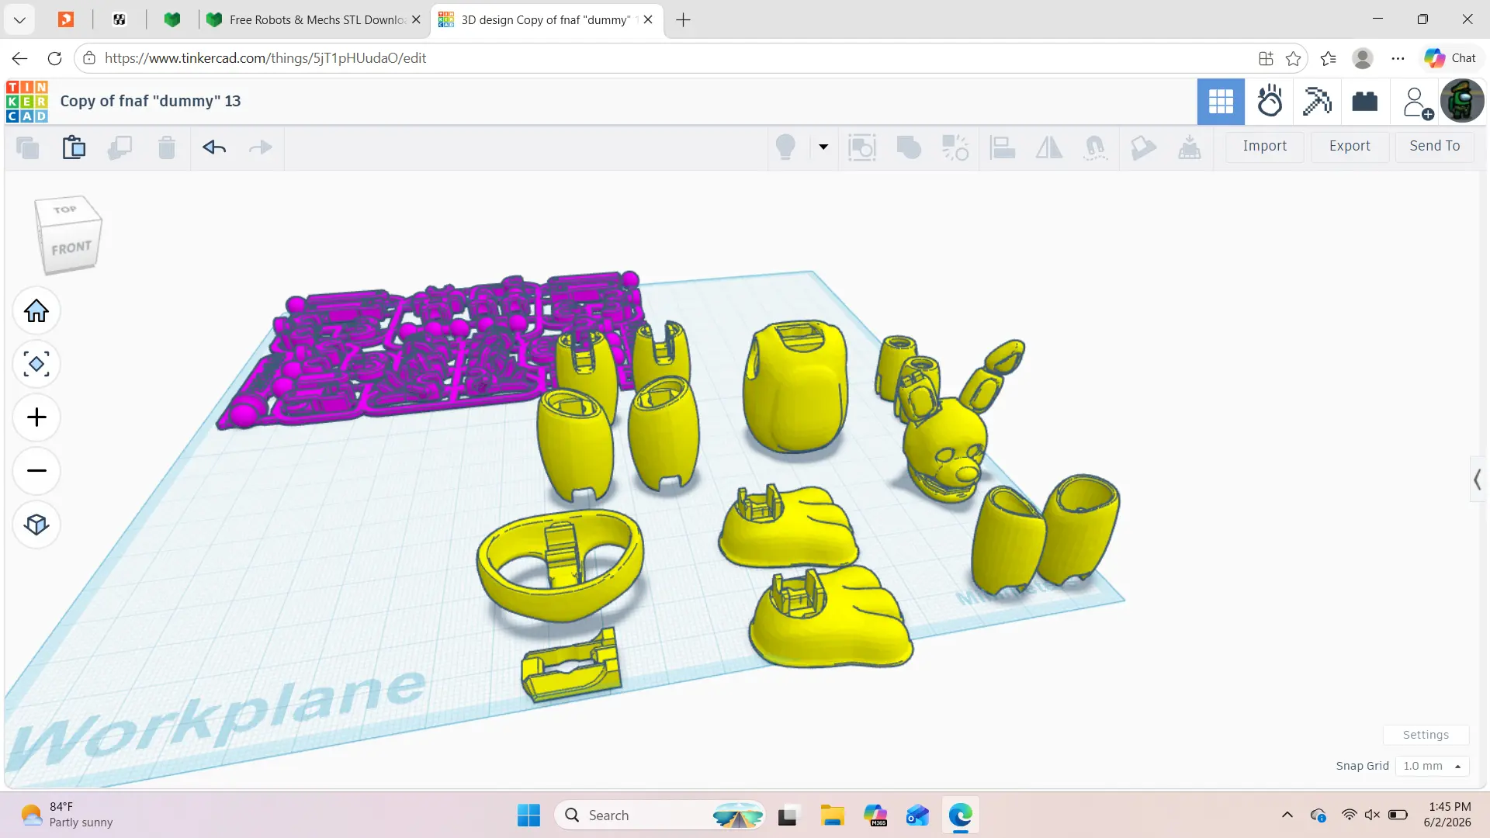
Task: Open a new browser tab
Action: [683, 20]
